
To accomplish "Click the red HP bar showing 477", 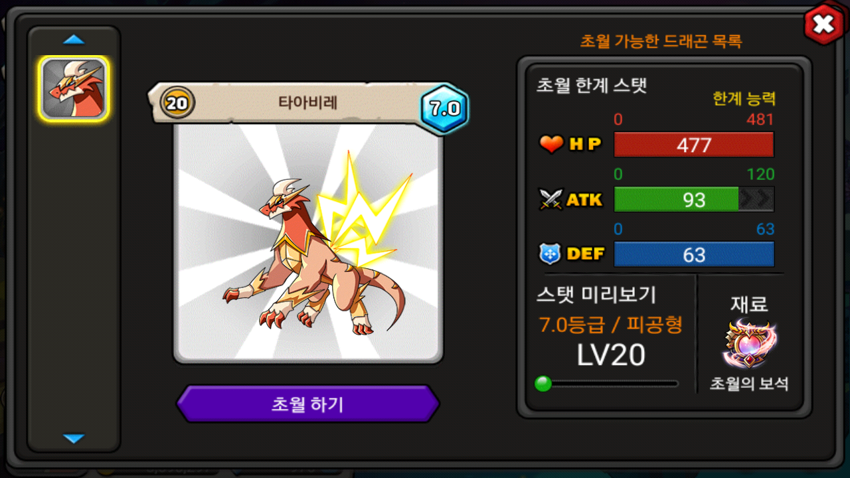I will (694, 145).
